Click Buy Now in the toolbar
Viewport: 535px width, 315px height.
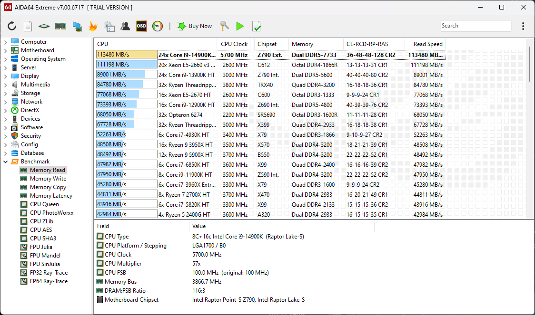coord(194,26)
